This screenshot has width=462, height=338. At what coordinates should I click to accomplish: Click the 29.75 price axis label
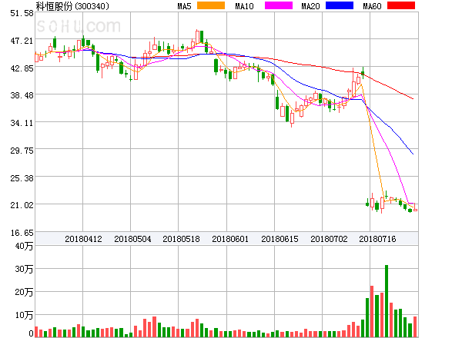(x=22, y=151)
